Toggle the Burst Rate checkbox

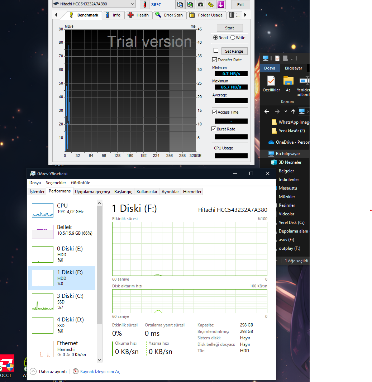[x=214, y=129]
